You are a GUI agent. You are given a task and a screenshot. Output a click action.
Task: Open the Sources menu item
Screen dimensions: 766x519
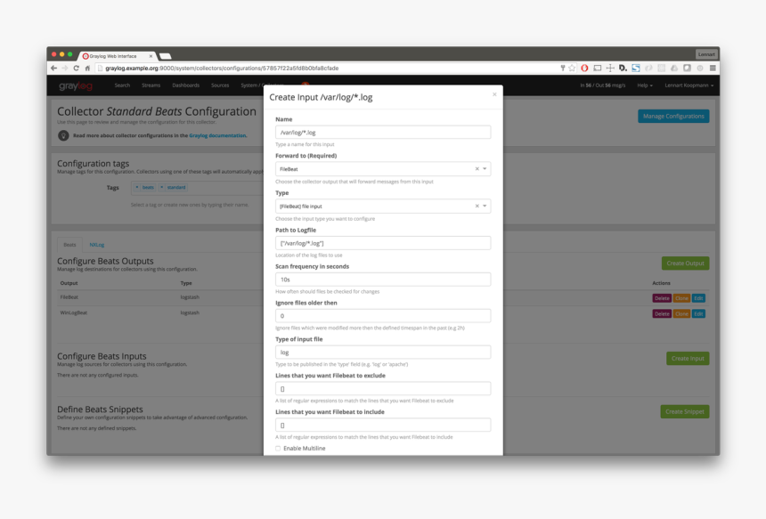[x=220, y=85]
